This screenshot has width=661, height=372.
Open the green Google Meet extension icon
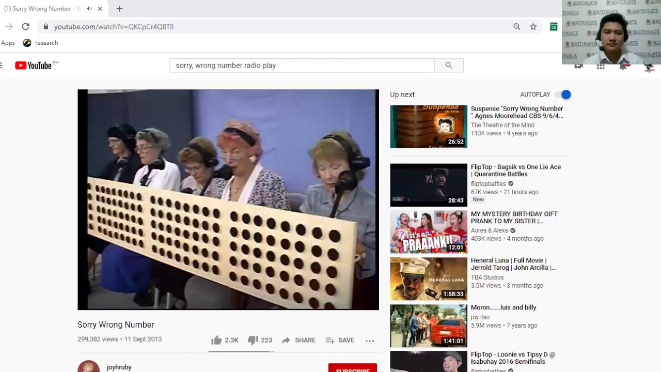point(554,26)
